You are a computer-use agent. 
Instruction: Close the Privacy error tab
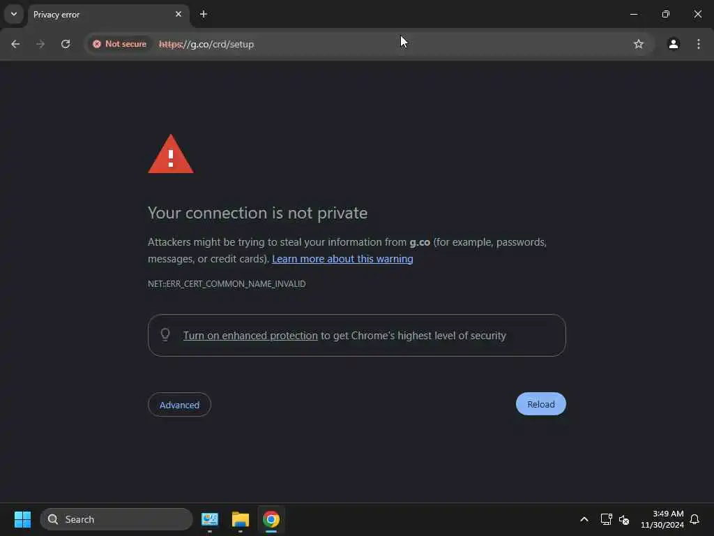pyautogui.click(x=178, y=14)
